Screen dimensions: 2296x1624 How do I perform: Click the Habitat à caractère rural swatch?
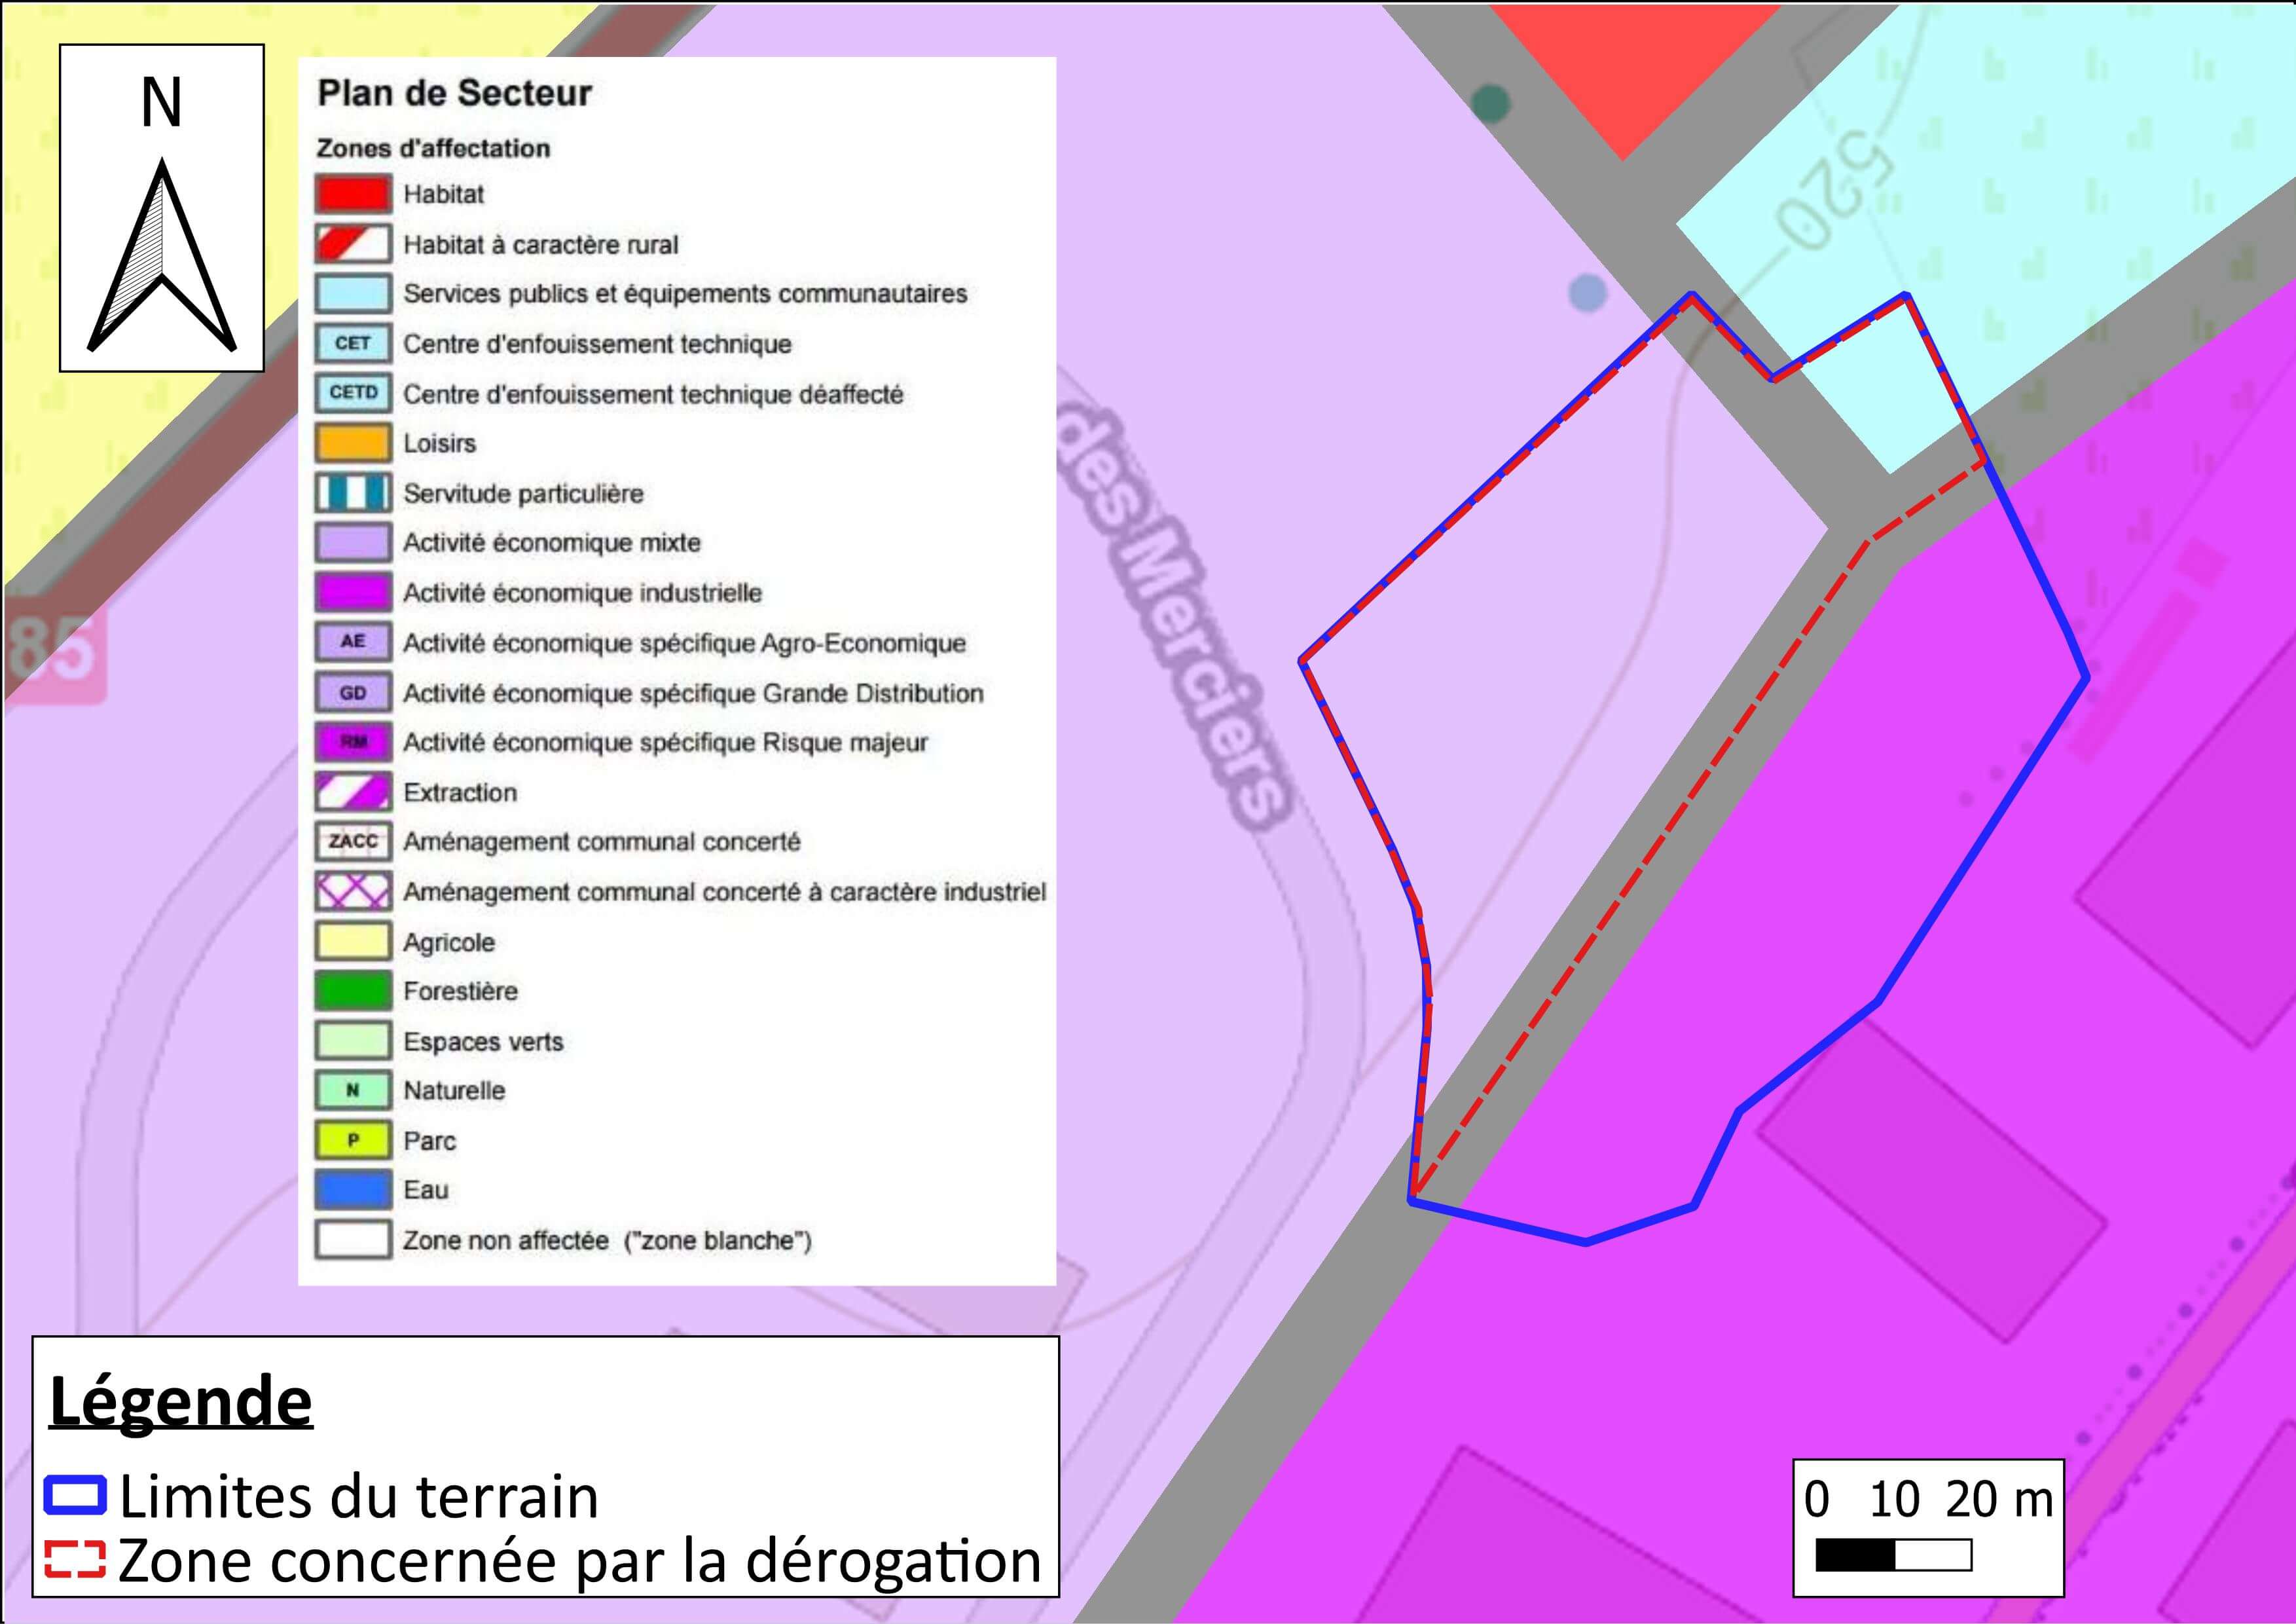pos(352,244)
